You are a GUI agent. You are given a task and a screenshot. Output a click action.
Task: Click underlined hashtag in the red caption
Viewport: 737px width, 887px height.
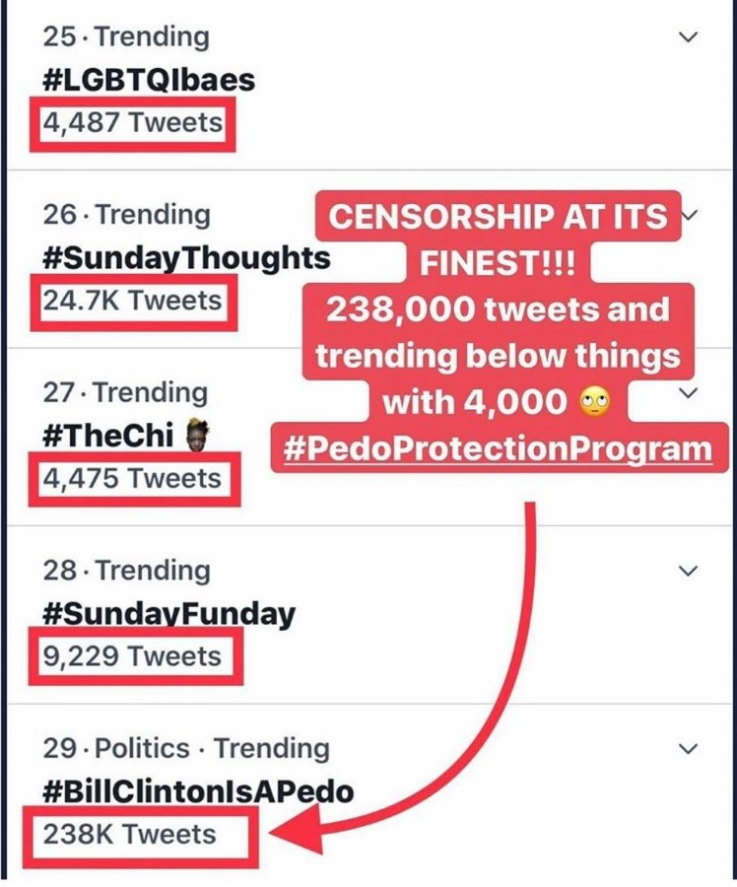coord(497,448)
